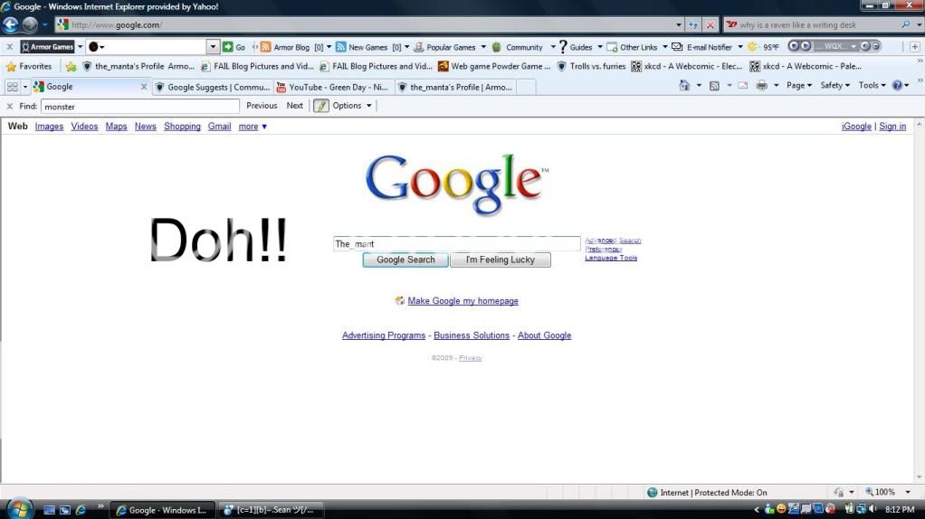Click the Help question icon in command bar
This screenshot has width=925, height=519.
(x=897, y=85)
